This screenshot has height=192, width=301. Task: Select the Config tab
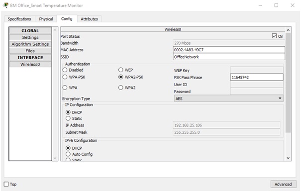click(x=67, y=18)
